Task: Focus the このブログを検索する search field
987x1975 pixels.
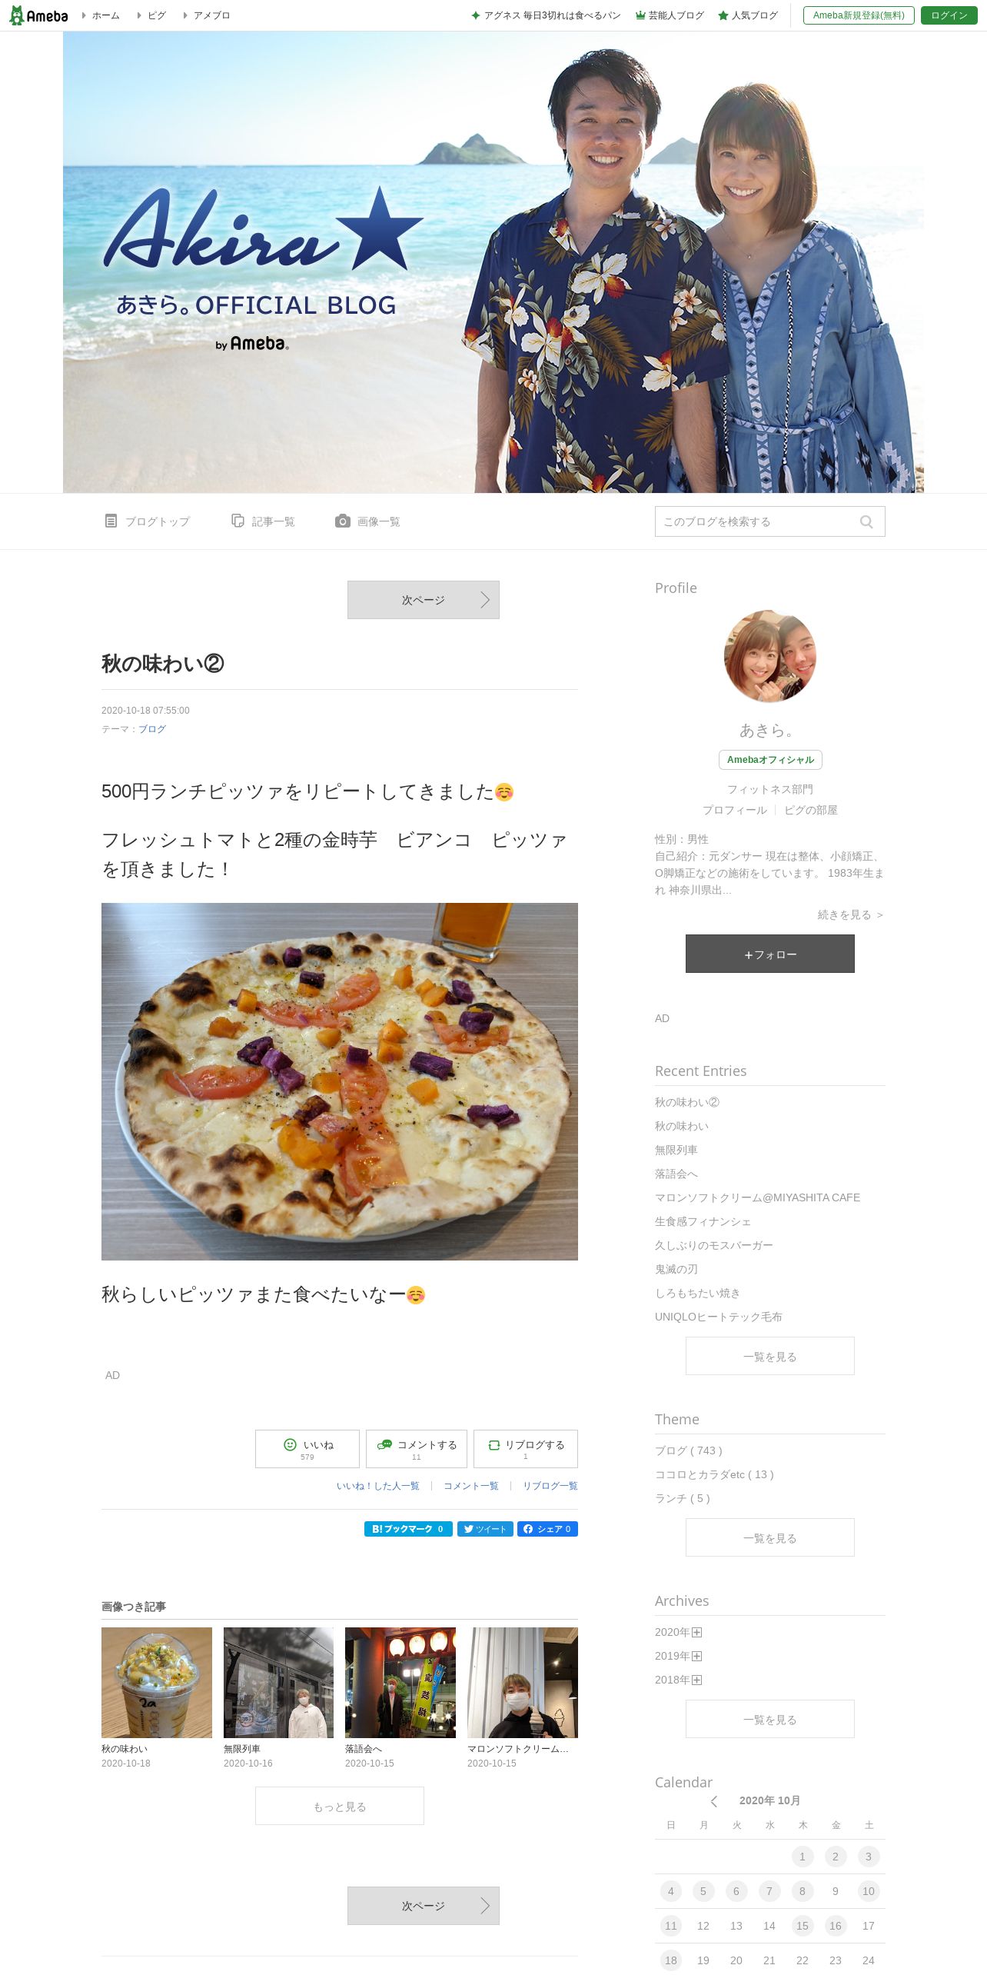Action: pyautogui.click(x=757, y=521)
